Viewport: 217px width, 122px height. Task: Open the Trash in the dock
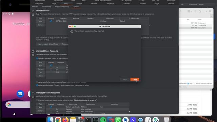(x=166, y=120)
